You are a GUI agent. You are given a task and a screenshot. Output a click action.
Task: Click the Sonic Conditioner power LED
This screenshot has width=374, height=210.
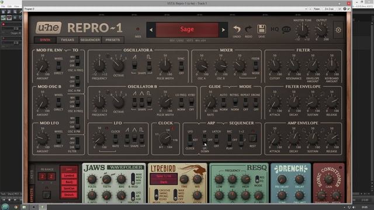(340, 167)
